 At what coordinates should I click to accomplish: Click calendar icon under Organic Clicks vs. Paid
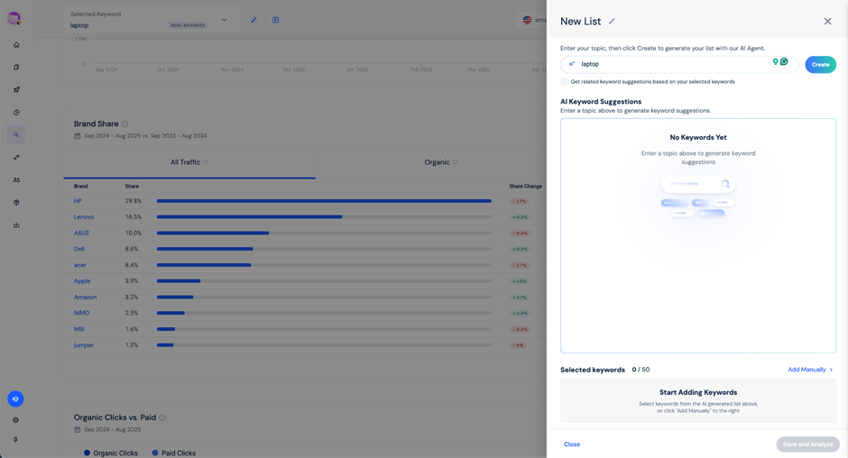click(78, 429)
